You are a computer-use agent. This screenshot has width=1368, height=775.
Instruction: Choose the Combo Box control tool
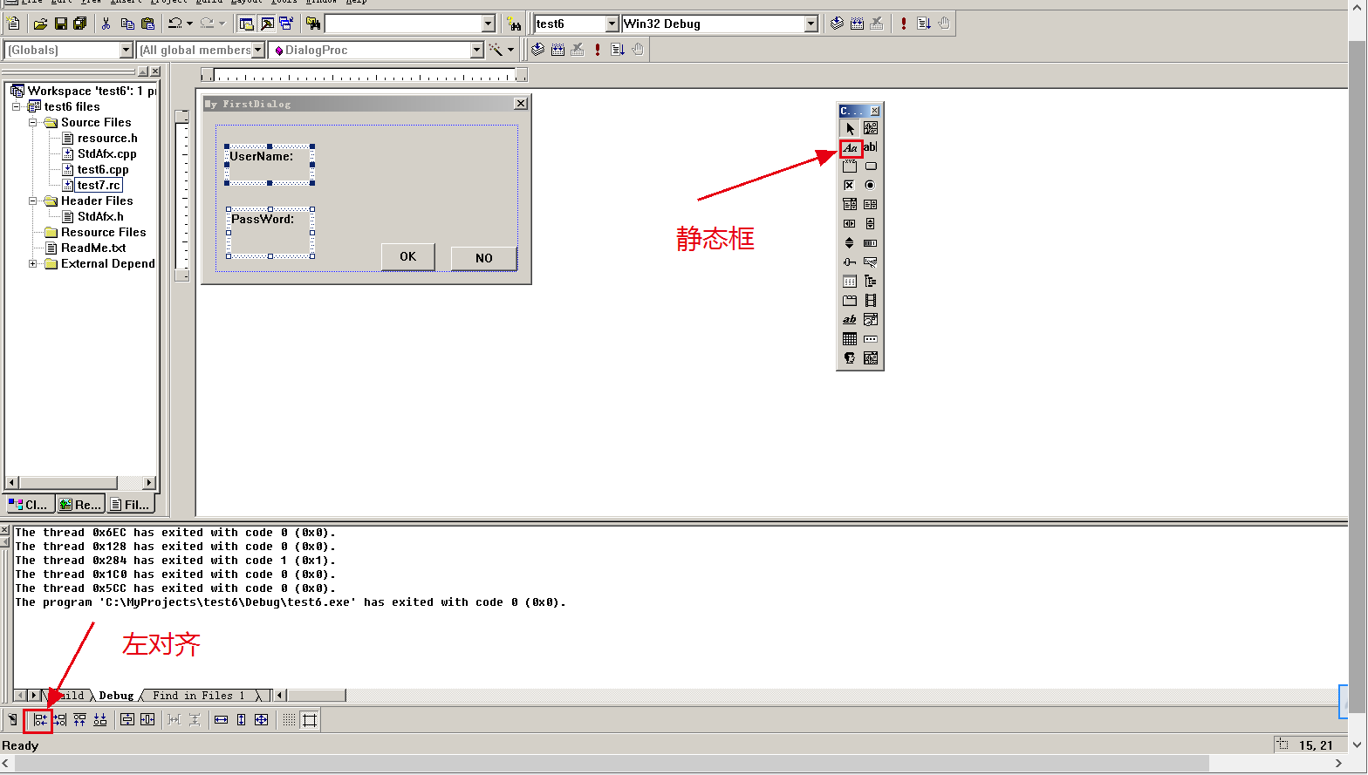[850, 204]
